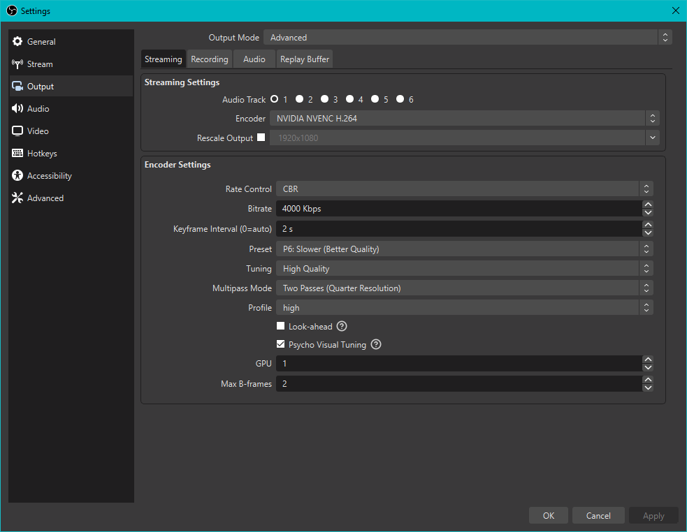Image resolution: width=687 pixels, height=532 pixels.
Task: Open Advanced settings tools icon
Action: pyautogui.click(x=17, y=198)
